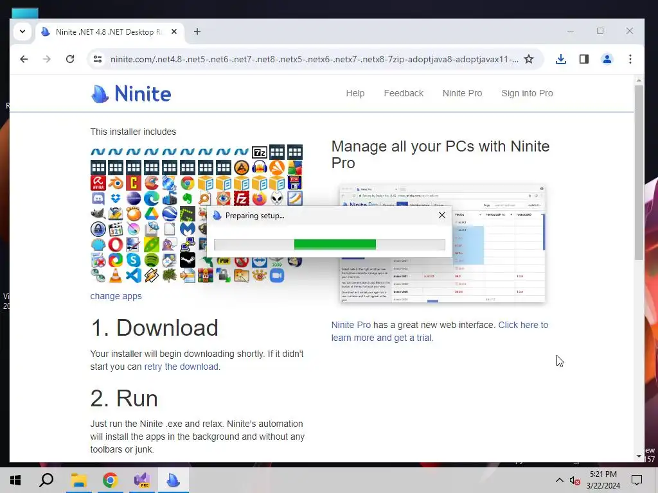Click the Eclipse icon
The image size is (658, 493).
[134, 198]
